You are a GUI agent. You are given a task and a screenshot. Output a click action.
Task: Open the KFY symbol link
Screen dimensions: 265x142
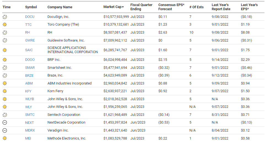28,91
